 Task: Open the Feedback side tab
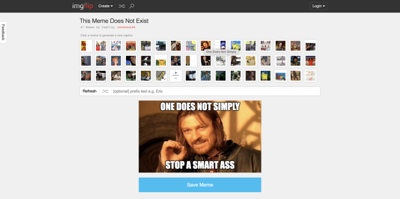coord(3,32)
